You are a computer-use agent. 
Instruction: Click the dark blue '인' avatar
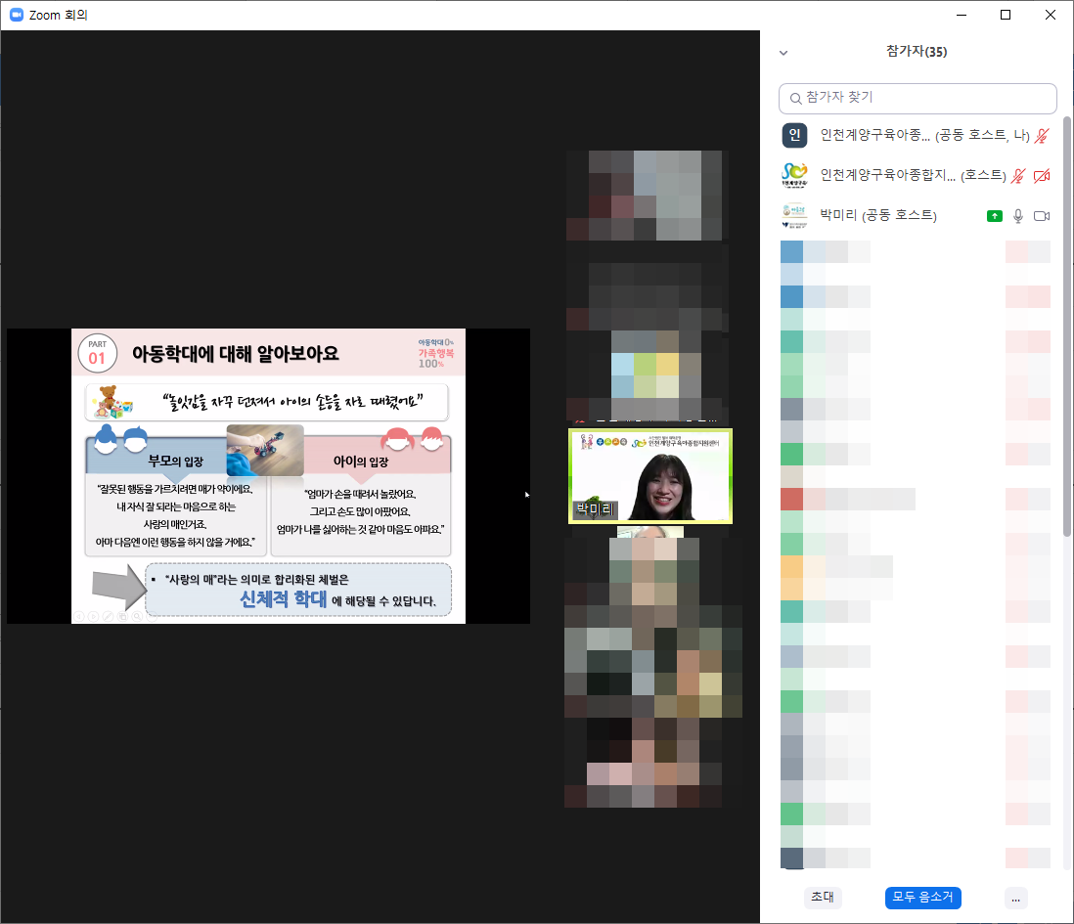(x=794, y=136)
